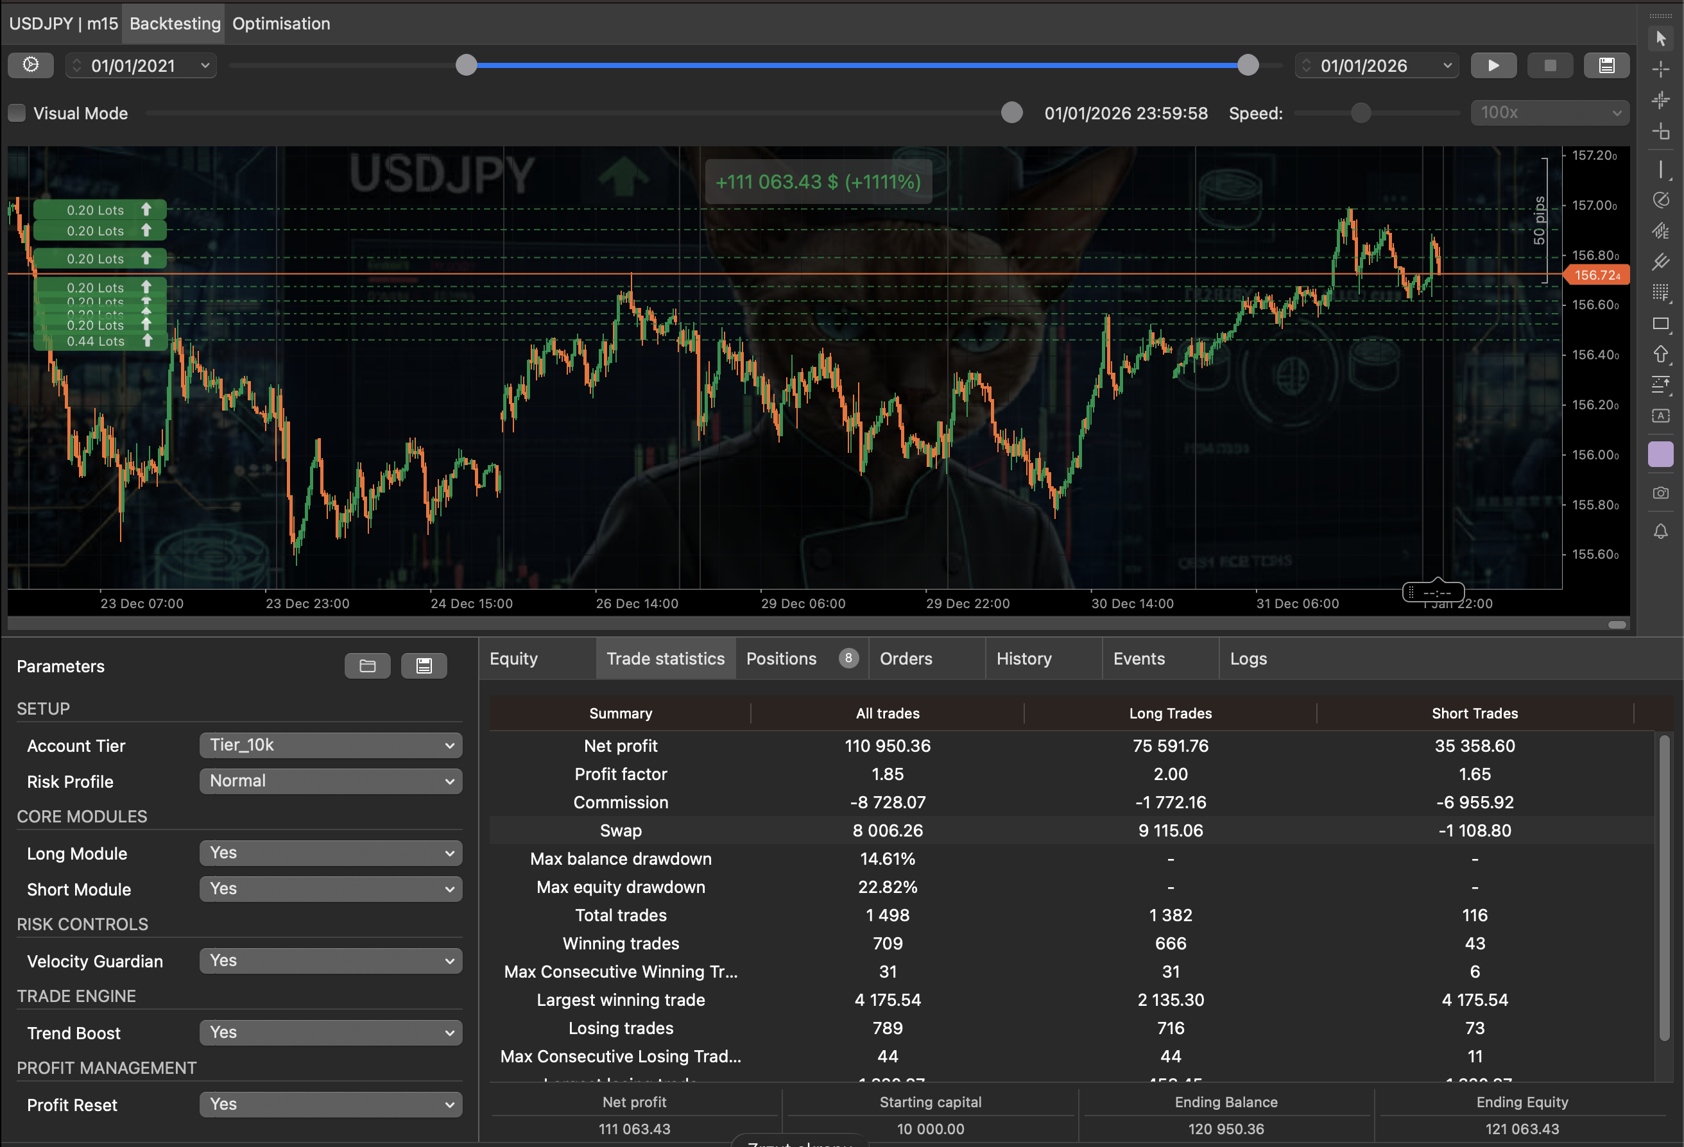Take a chart screenshot with camera icon
Image resolution: width=1684 pixels, height=1147 pixels.
(1661, 493)
